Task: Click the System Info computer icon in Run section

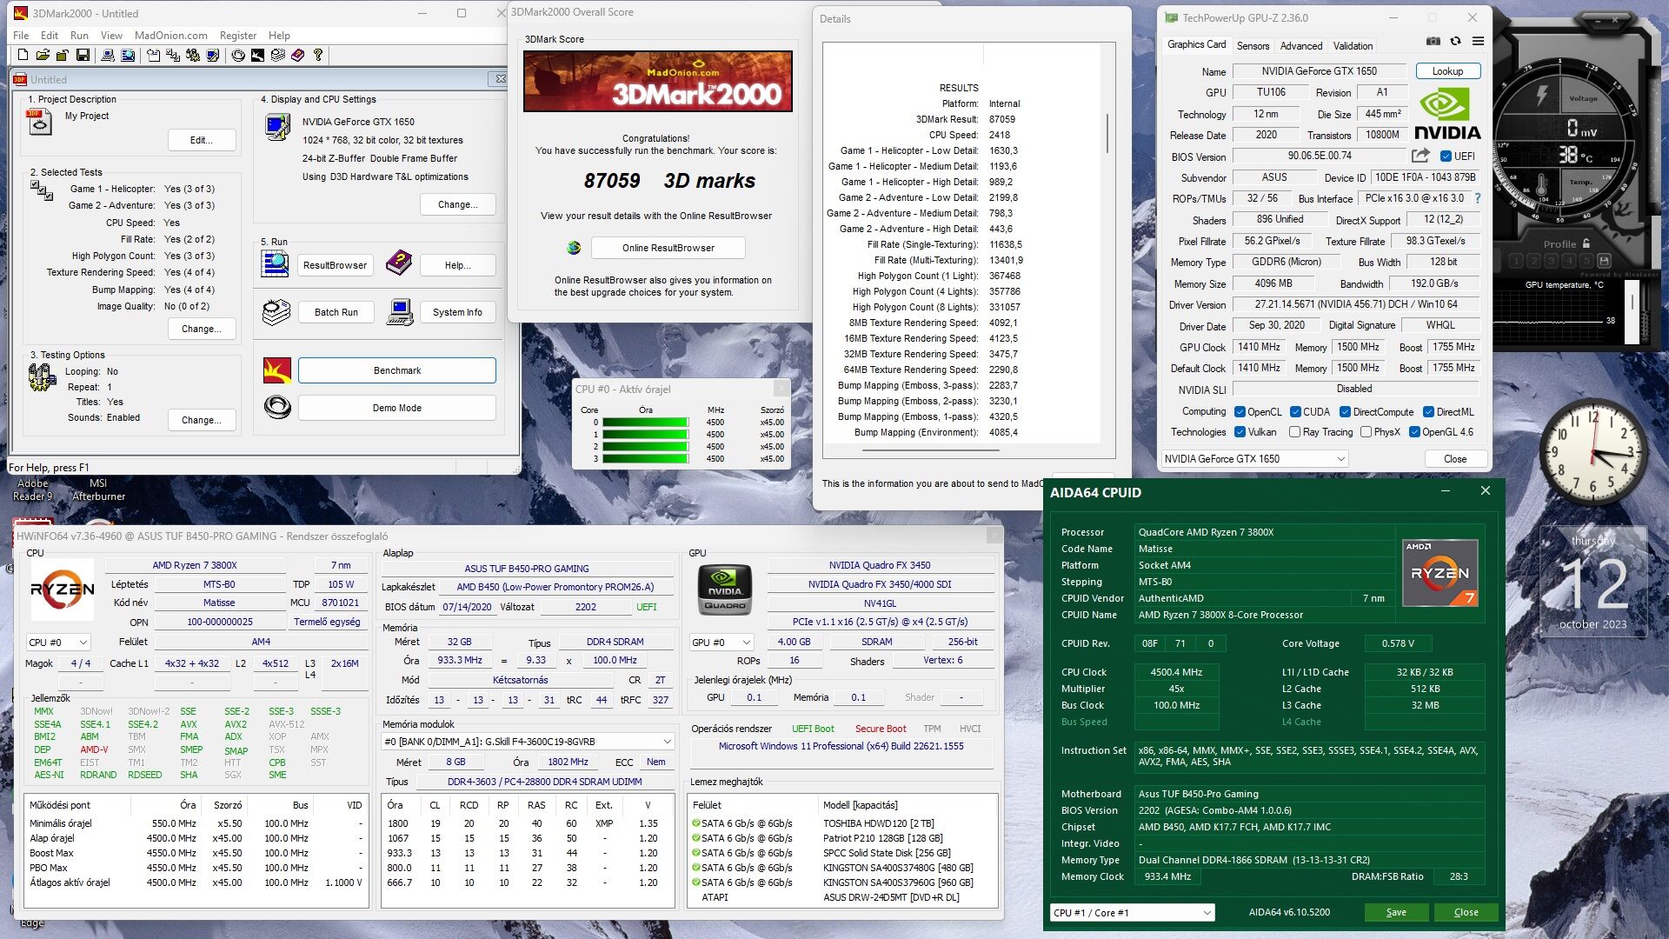Action: click(400, 312)
